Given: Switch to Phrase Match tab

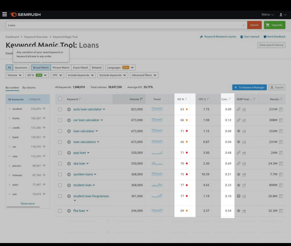Looking at the screenshot, I should (x=61, y=67).
